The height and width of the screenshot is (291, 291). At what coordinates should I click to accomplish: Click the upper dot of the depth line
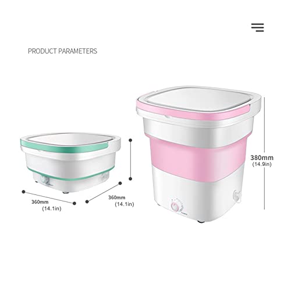point(120,183)
